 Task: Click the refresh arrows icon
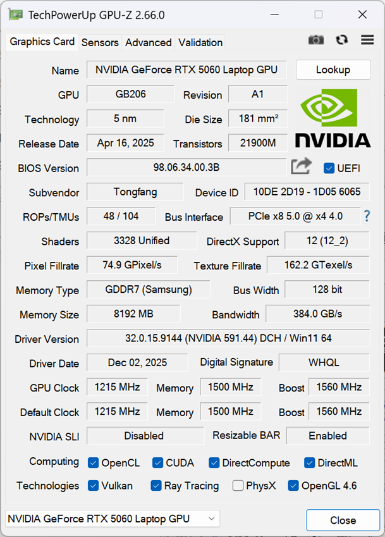tap(341, 40)
